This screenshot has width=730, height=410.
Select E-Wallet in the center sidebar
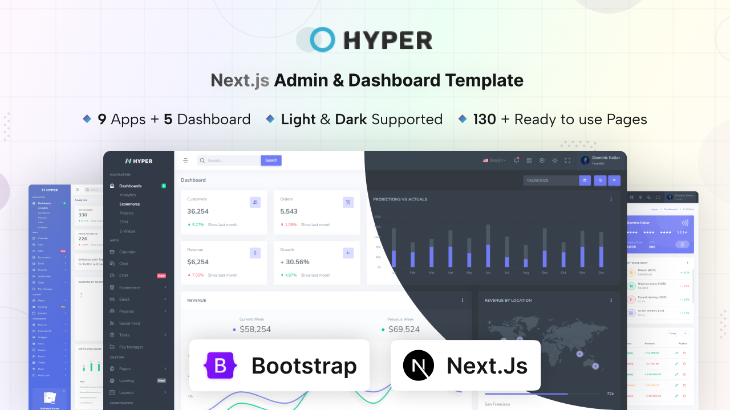(x=127, y=231)
